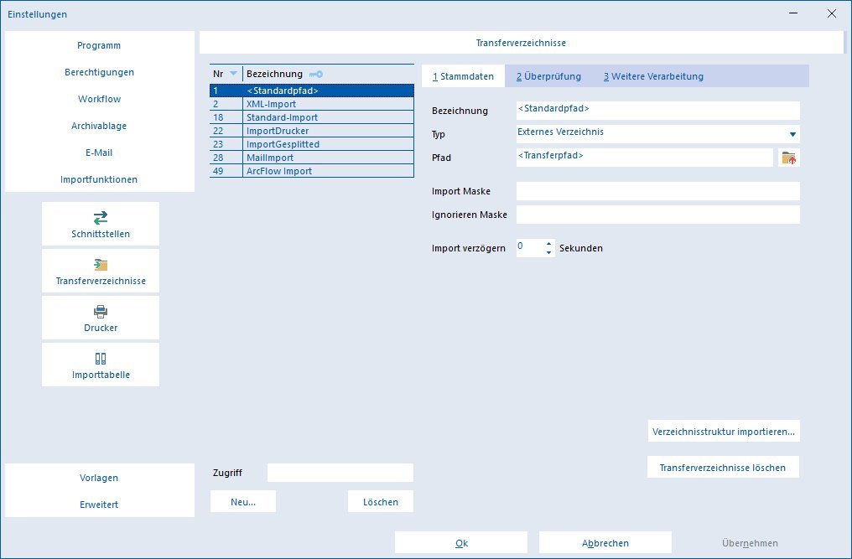Click the key icon in Bezeichnung header

[x=315, y=74]
